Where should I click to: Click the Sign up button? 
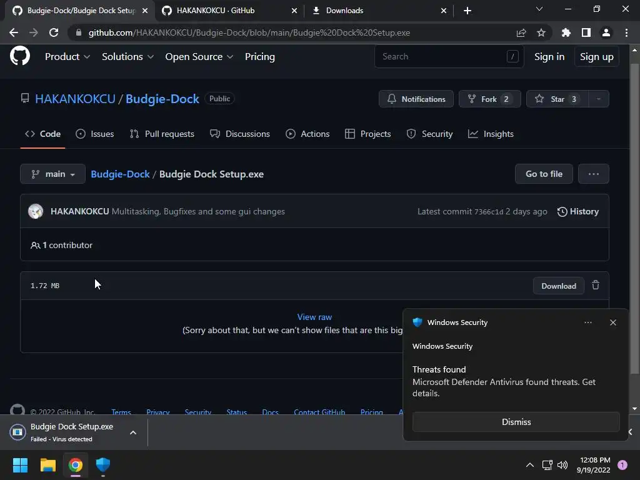(x=596, y=57)
